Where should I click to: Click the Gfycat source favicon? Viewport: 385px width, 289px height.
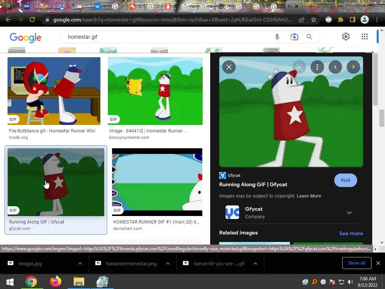(x=223, y=175)
